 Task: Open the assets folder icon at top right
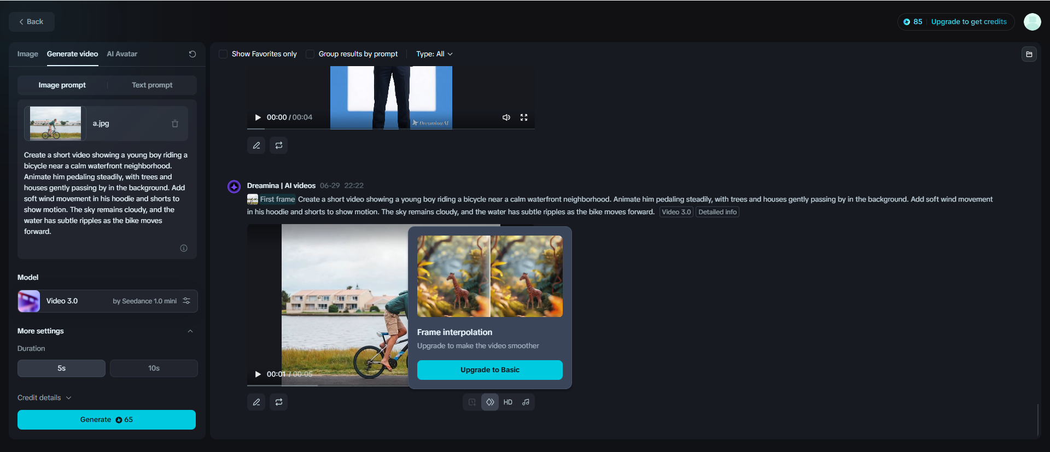(1029, 54)
